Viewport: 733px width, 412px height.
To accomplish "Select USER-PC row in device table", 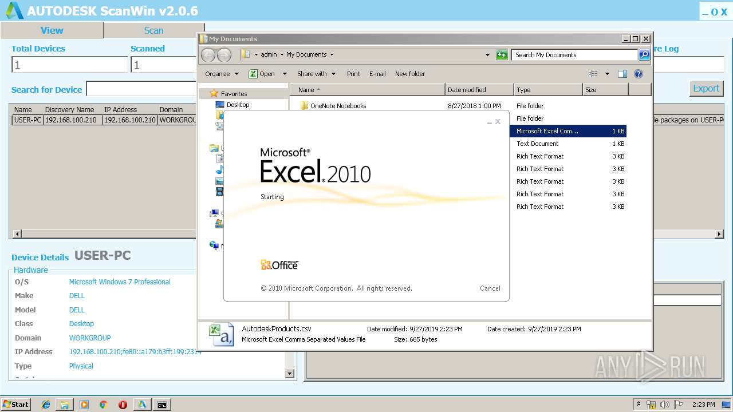I will [x=104, y=120].
